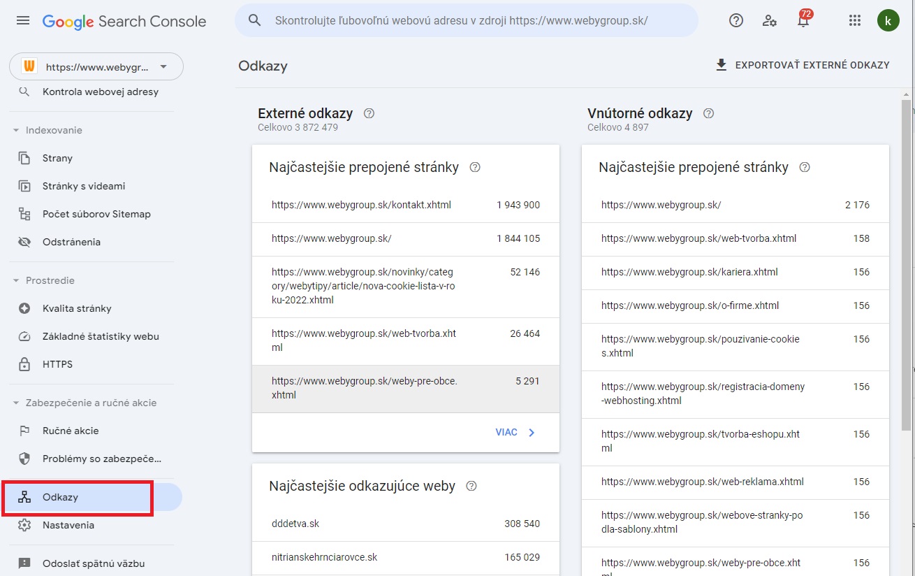Click help icon in external Najčastejšie prepojené stránky card
This screenshot has height=576, width=915.
tap(475, 167)
